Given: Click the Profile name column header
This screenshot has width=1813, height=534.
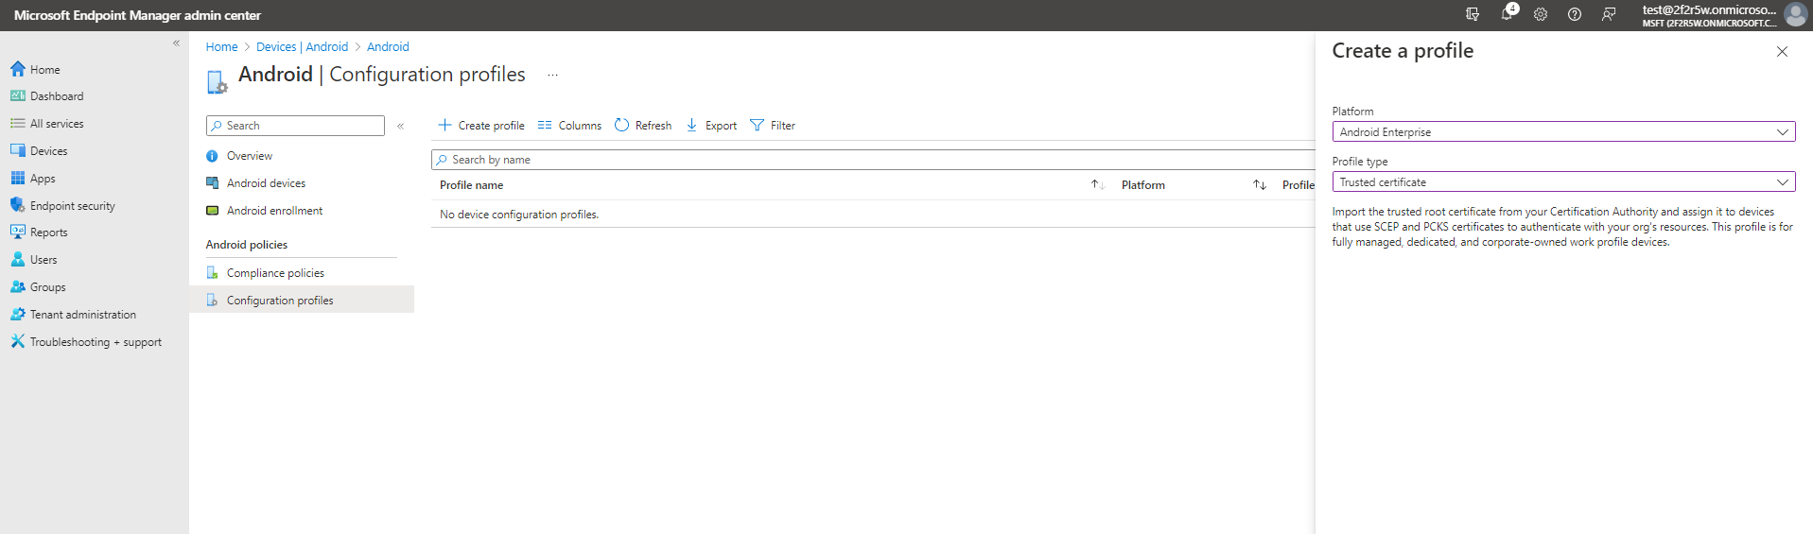Looking at the screenshot, I should [x=471, y=185].
